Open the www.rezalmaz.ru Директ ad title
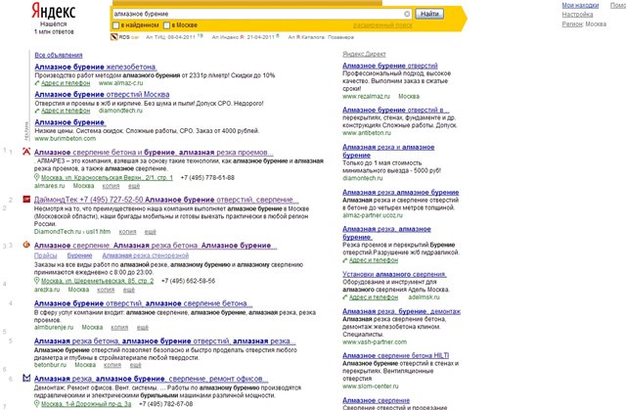This screenshot has width=626, height=410. [390, 66]
